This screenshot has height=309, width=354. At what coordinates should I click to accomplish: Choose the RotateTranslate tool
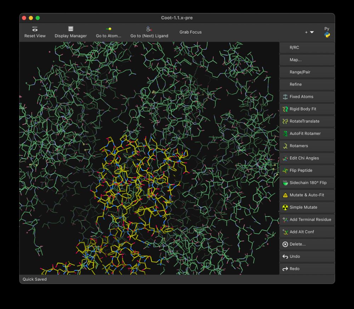click(x=307, y=121)
